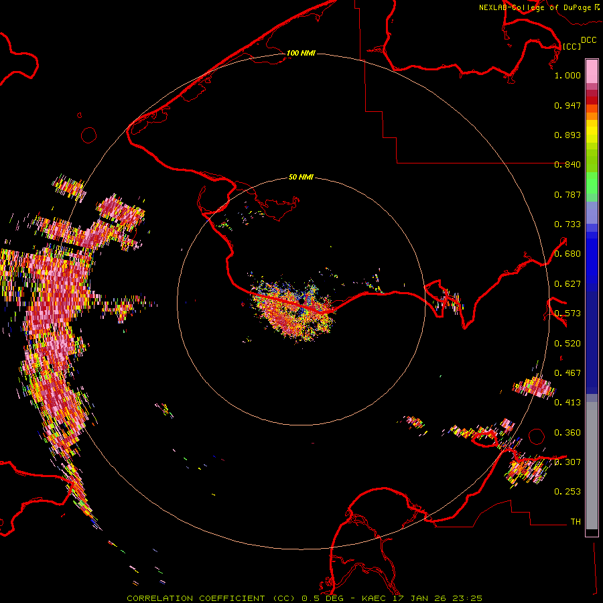Click the NEXLAB-College of DuPage credit text

point(535,7)
